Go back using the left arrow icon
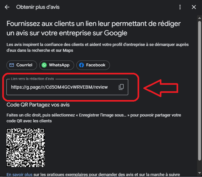This screenshot has width=202, height=177. (7, 7)
